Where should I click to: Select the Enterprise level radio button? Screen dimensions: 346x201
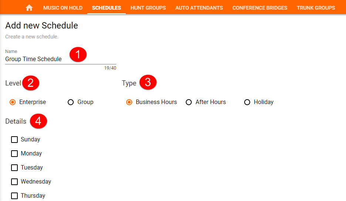[13, 102]
